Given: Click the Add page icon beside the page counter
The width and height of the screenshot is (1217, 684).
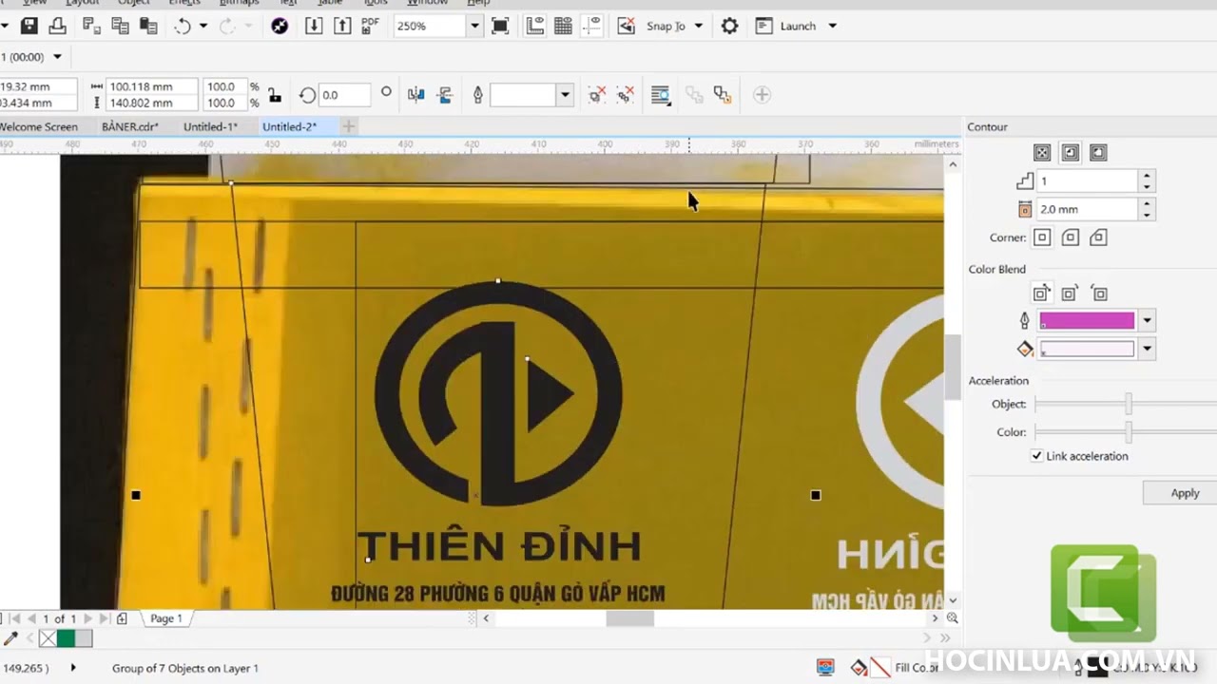Looking at the screenshot, I should coord(122,618).
